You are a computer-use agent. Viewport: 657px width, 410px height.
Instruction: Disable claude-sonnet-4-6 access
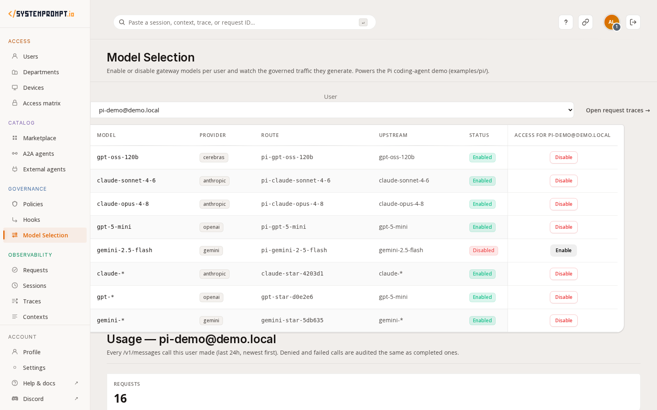click(563, 181)
